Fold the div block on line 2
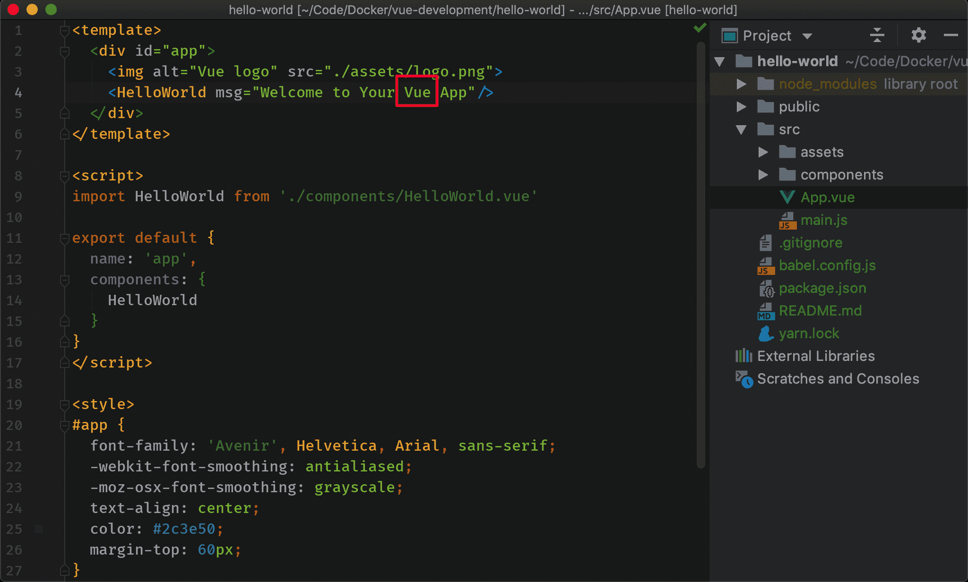Screen dimensions: 968x582 click(x=65, y=52)
